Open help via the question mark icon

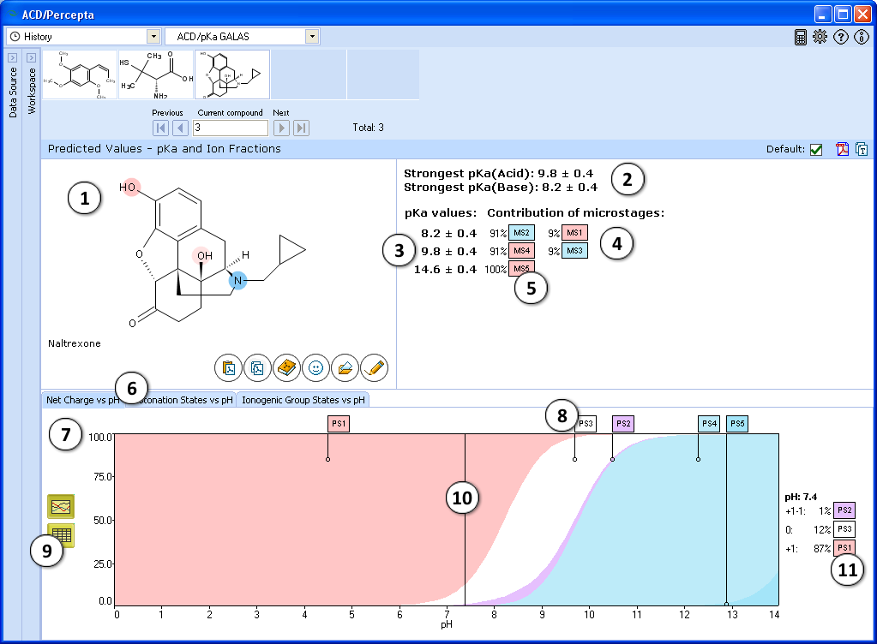[x=841, y=37]
